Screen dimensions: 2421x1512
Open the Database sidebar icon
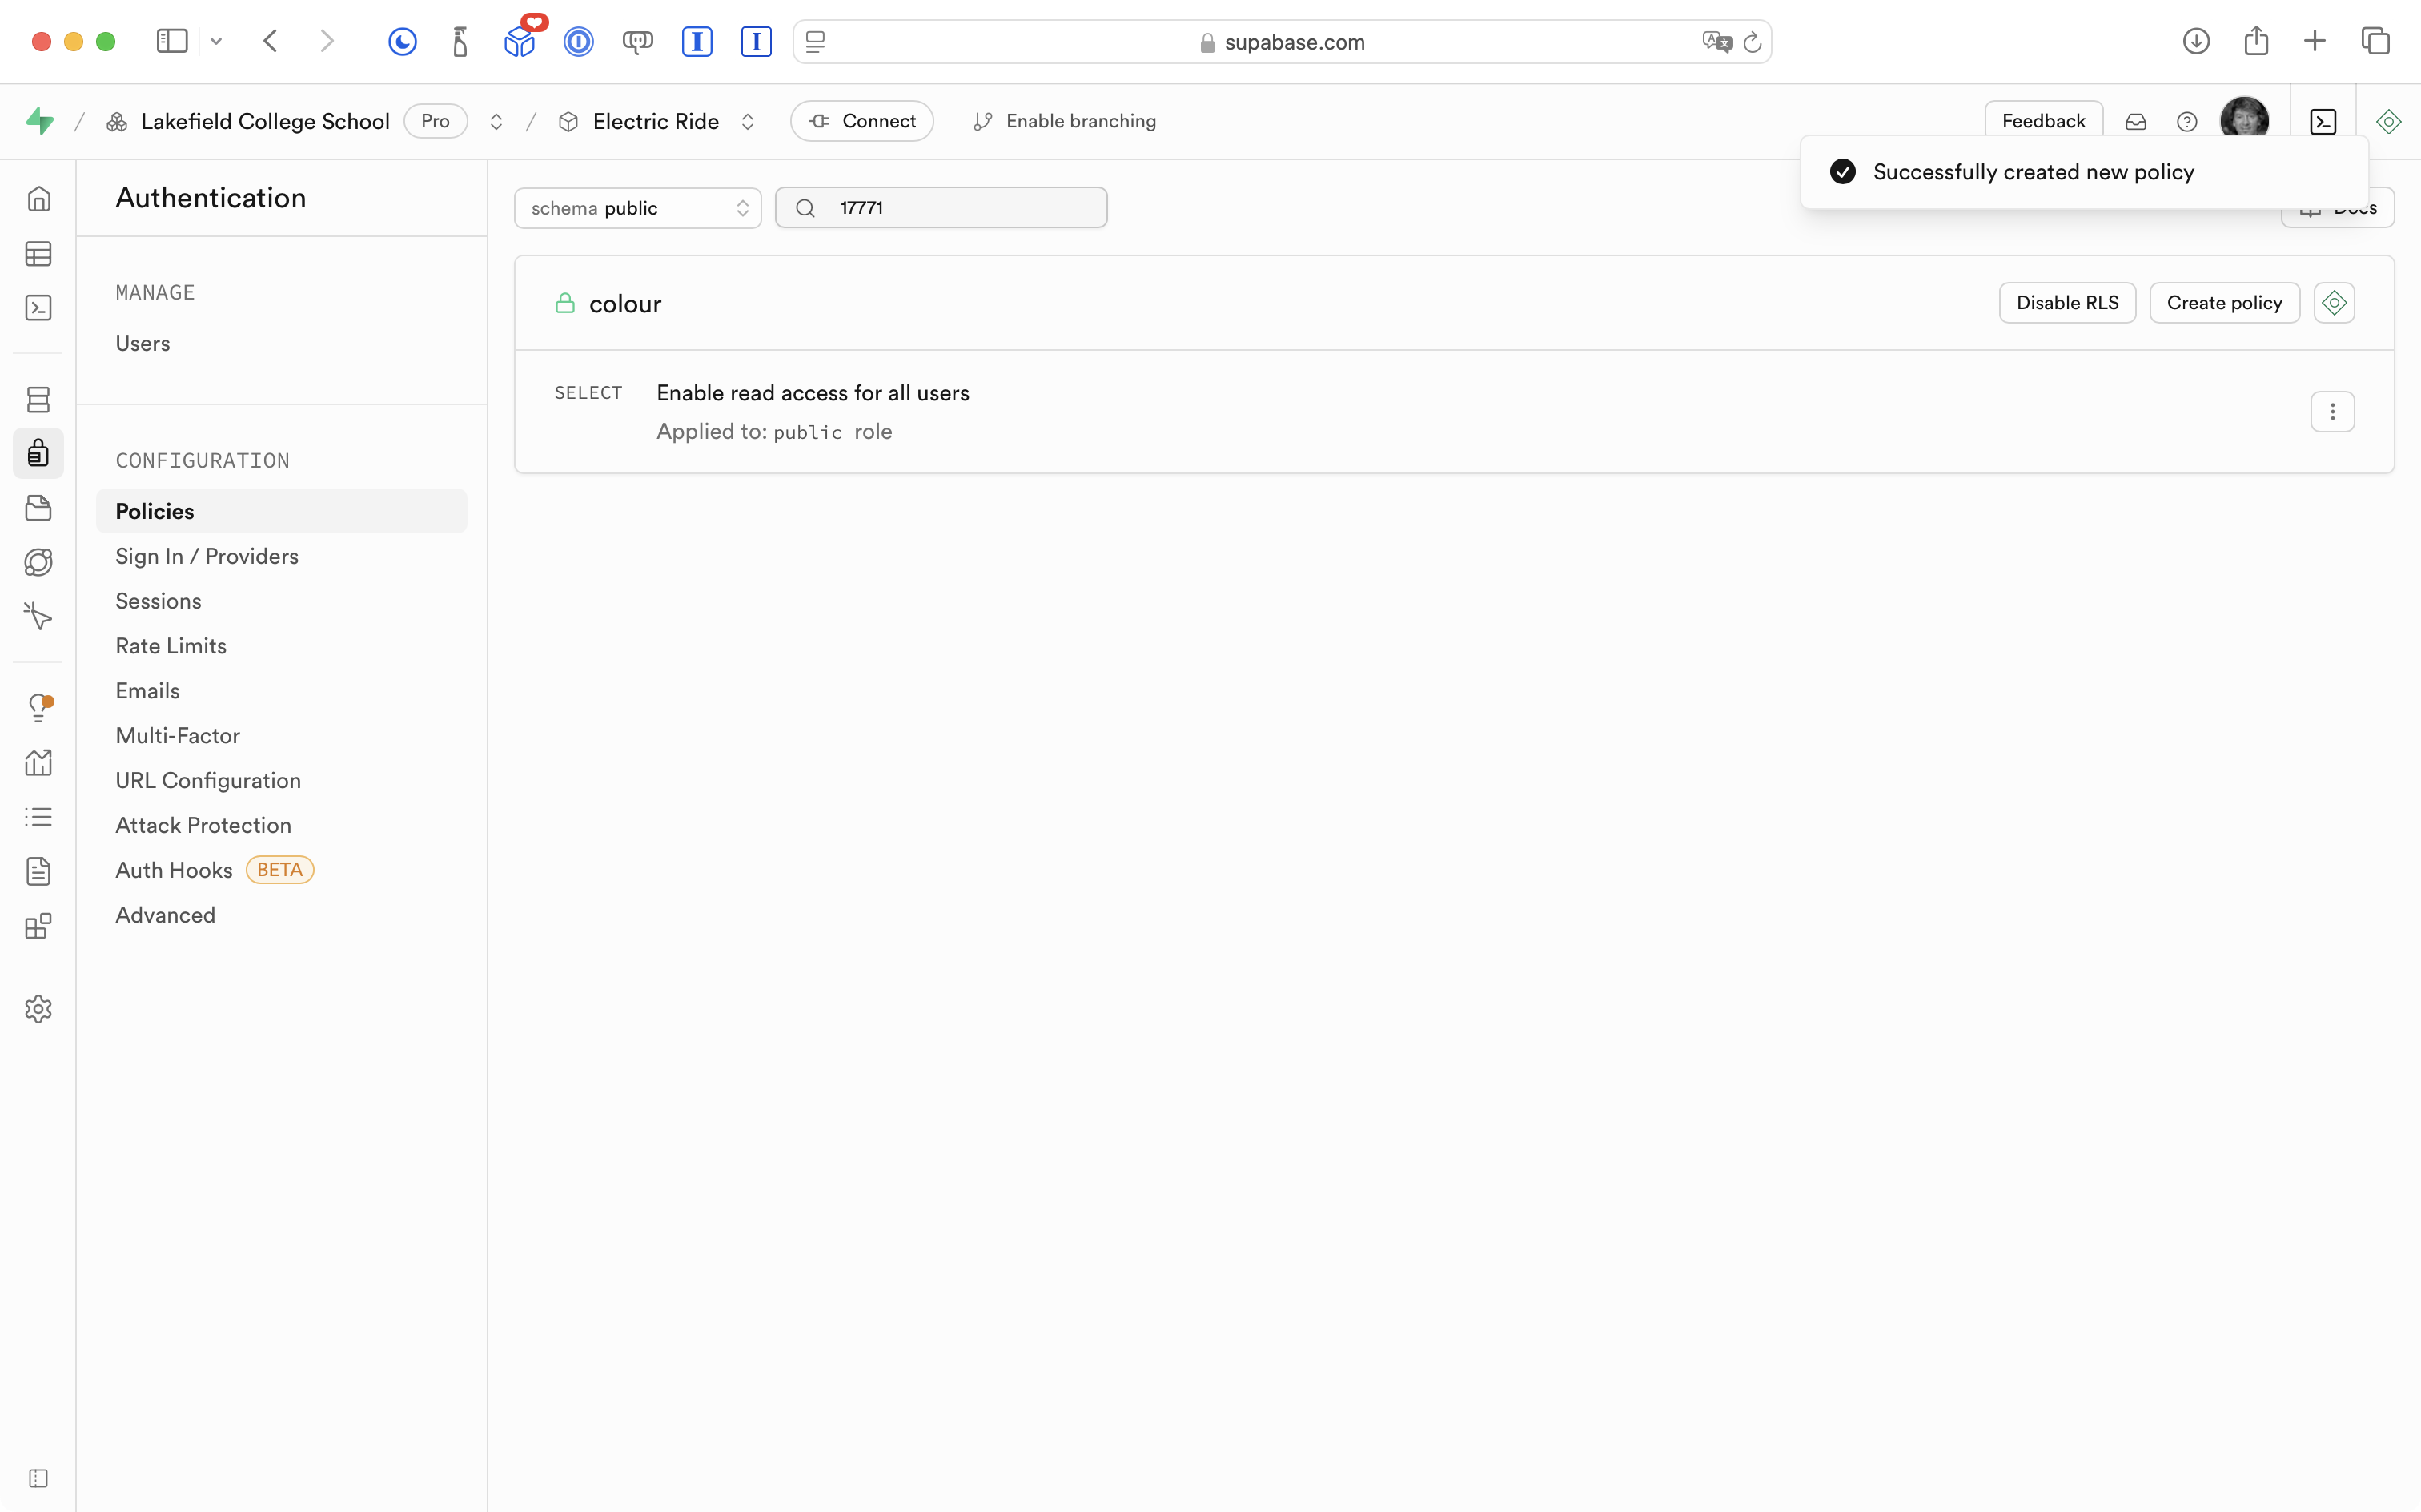(x=38, y=400)
